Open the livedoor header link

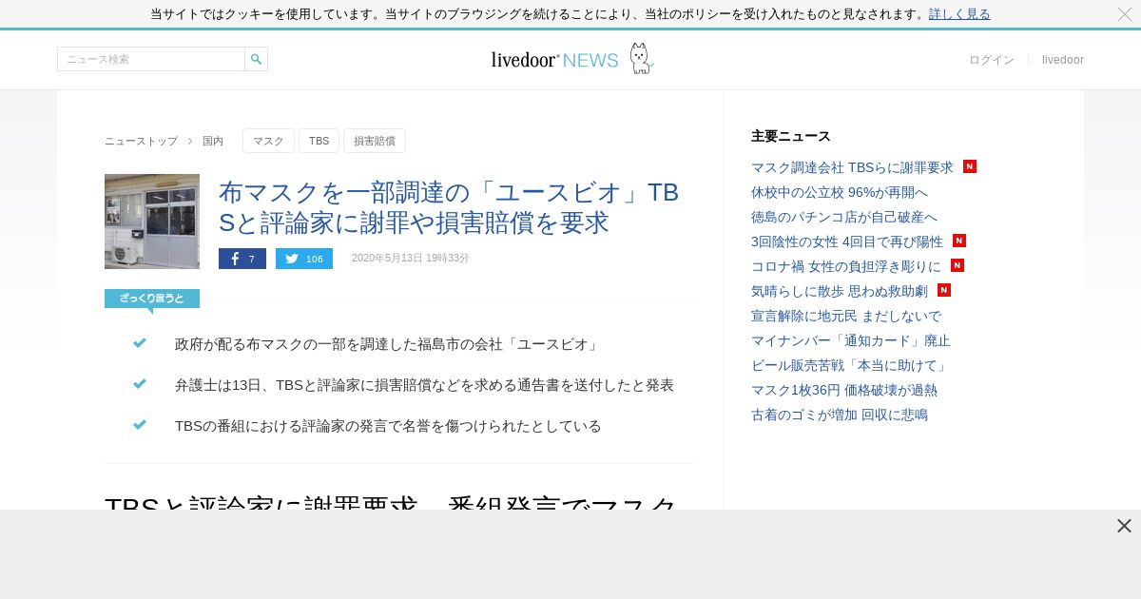(1063, 60)
